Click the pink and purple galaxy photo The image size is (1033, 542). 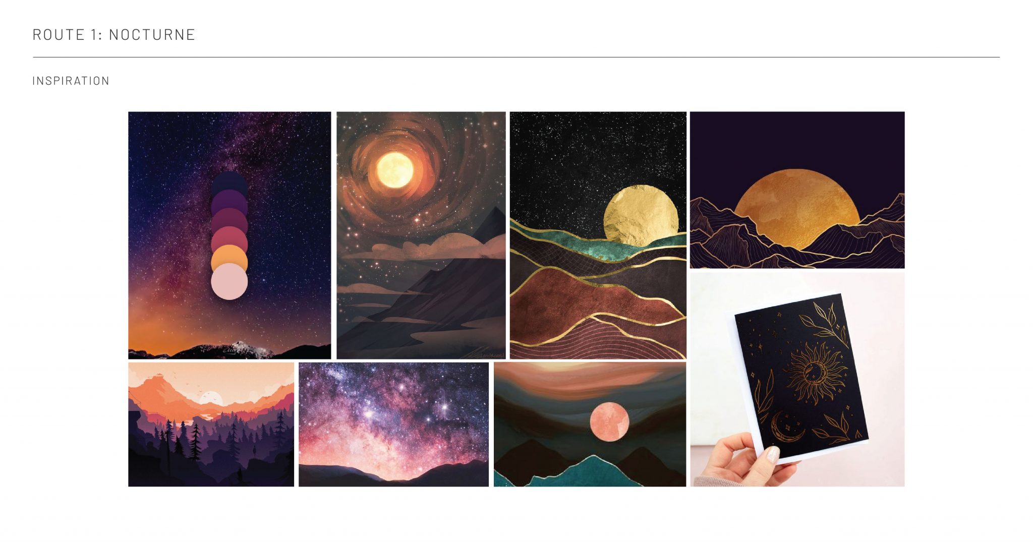[x=393, y=425]
